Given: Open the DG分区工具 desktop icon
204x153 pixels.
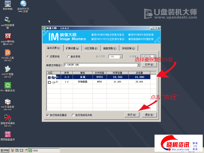Looking at the screenshot, I should tap(8, 53).
